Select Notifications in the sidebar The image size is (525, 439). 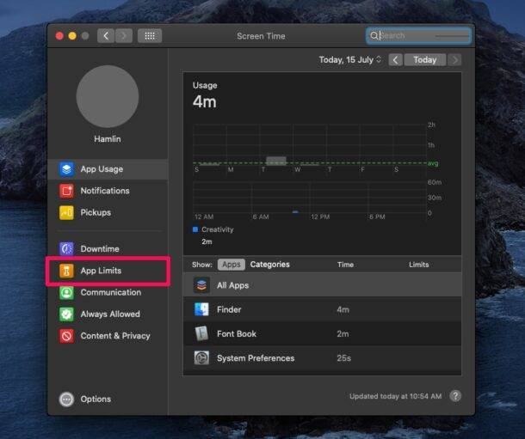point(108,191)
